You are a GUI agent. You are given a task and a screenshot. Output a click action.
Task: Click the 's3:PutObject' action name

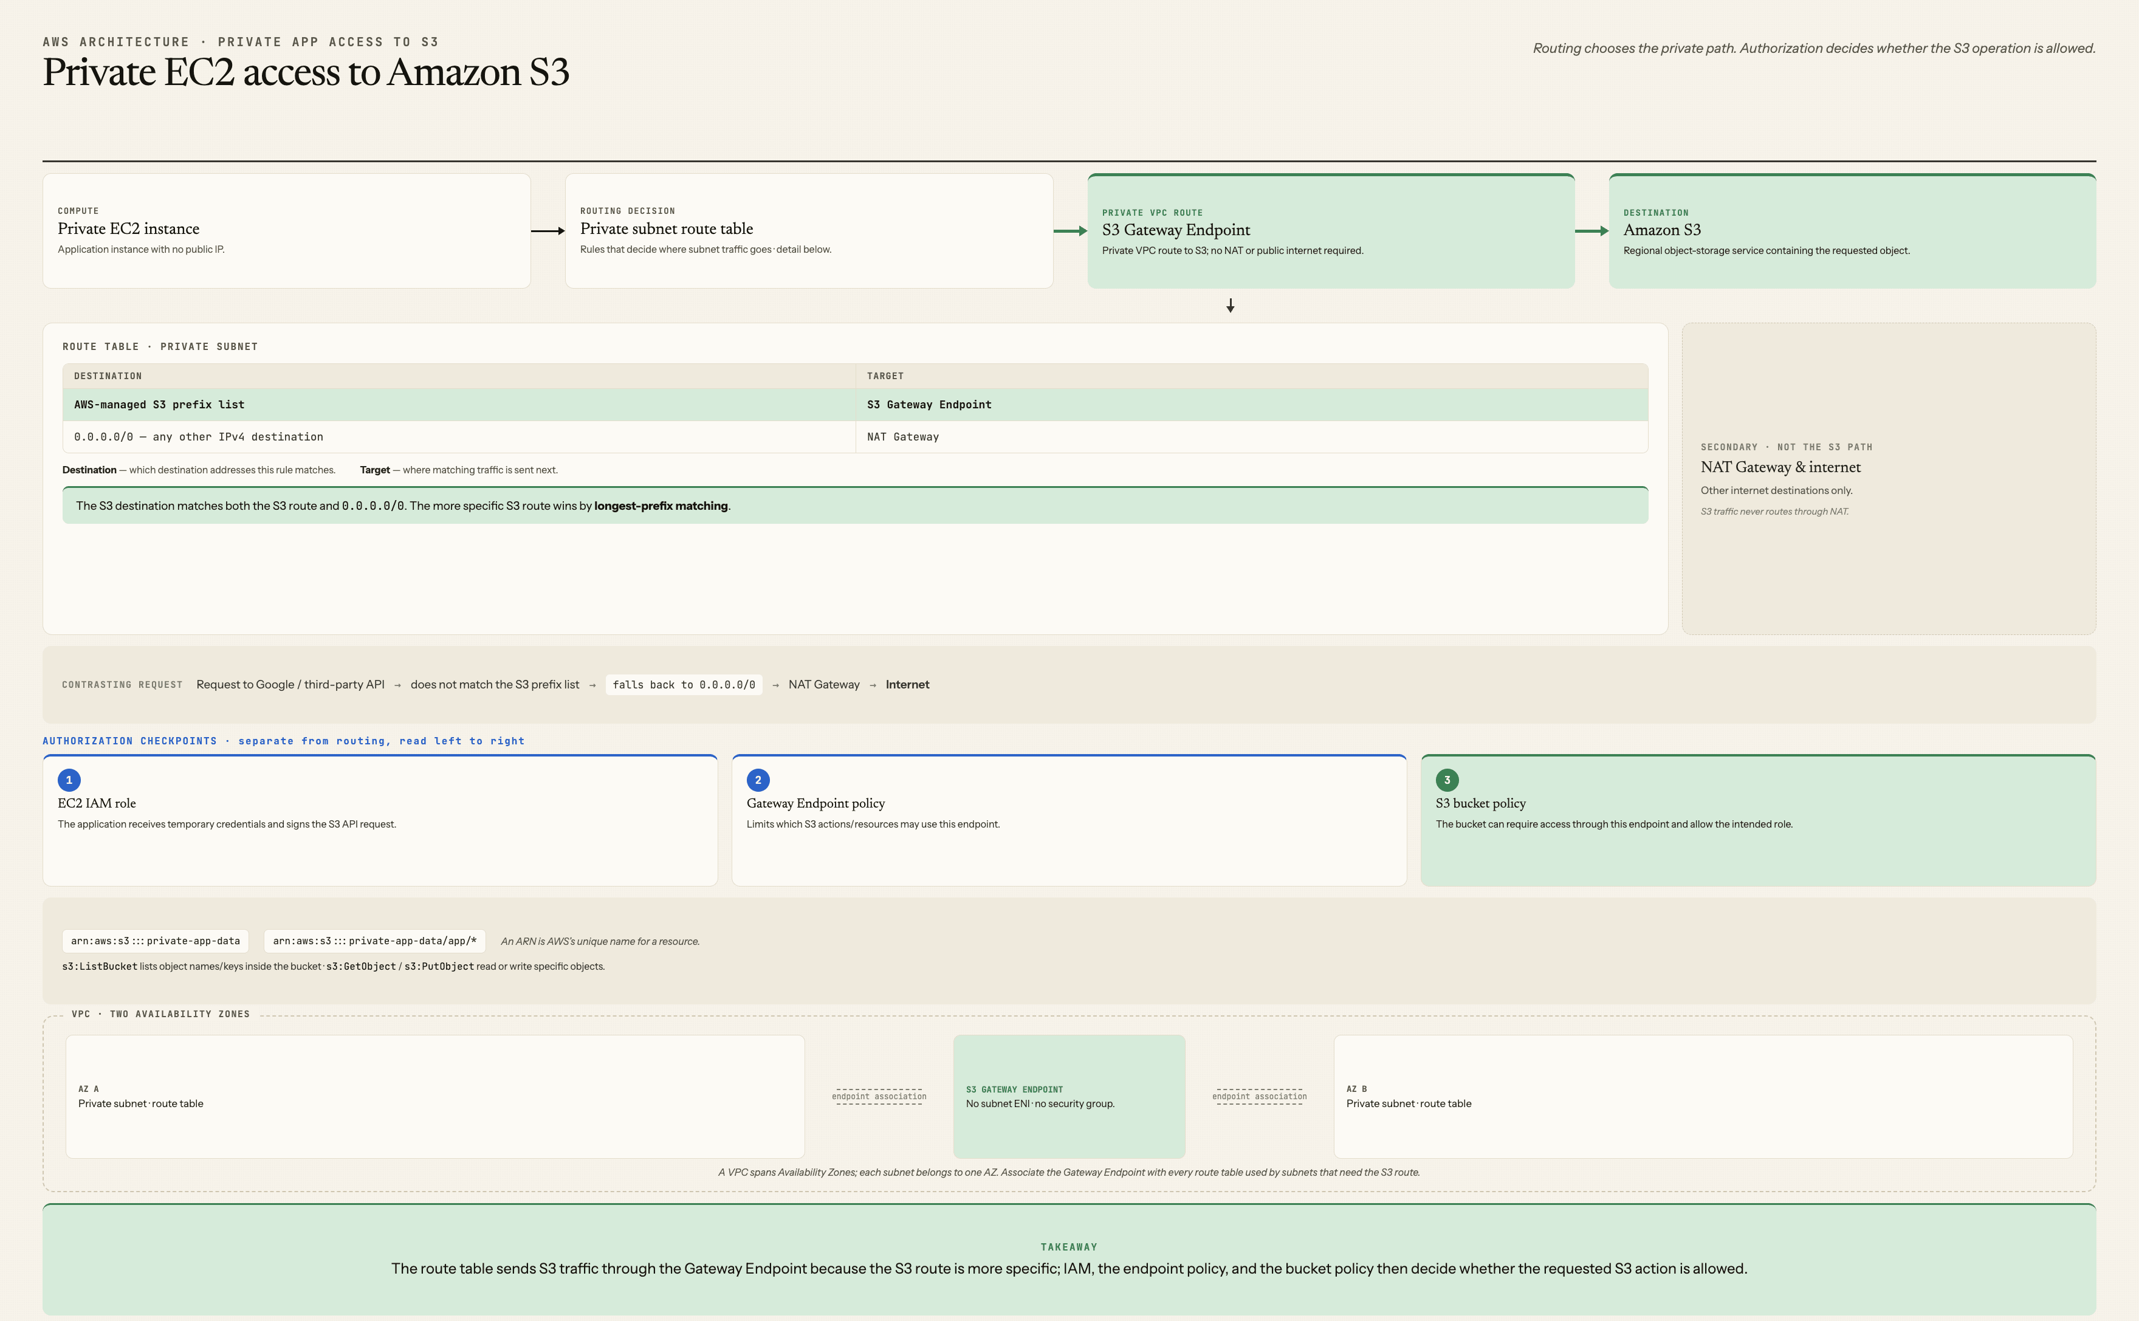(x=439, y=966)
